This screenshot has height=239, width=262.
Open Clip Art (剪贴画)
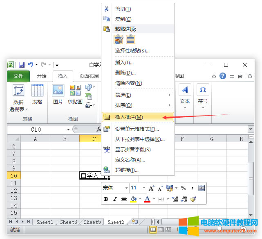point(75,94)
